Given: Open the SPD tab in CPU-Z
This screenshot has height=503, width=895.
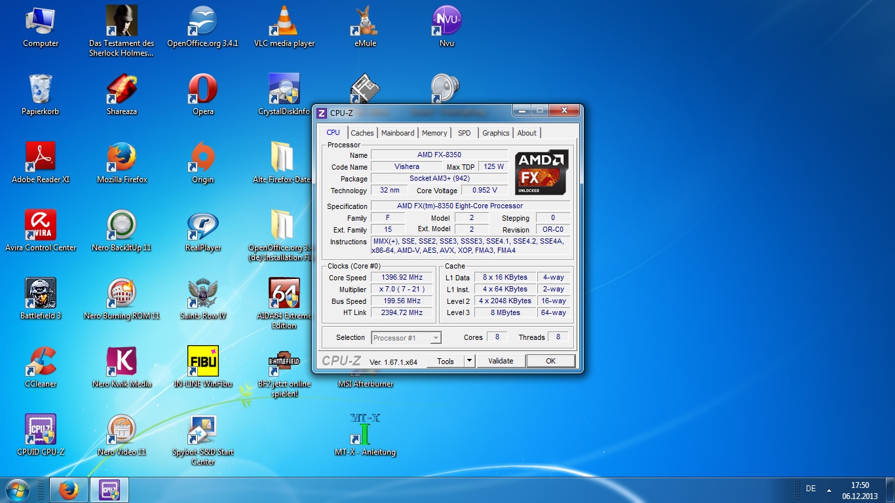Looking at the screenshot, I should tap(465, 133).
